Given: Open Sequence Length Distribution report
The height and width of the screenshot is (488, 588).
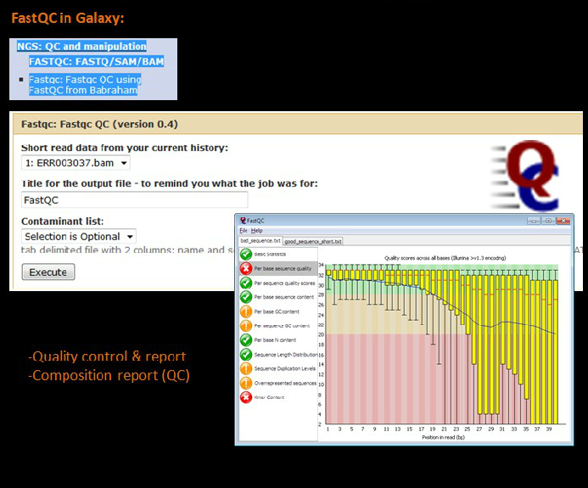Looking at the screenshot, I should 283,355.
